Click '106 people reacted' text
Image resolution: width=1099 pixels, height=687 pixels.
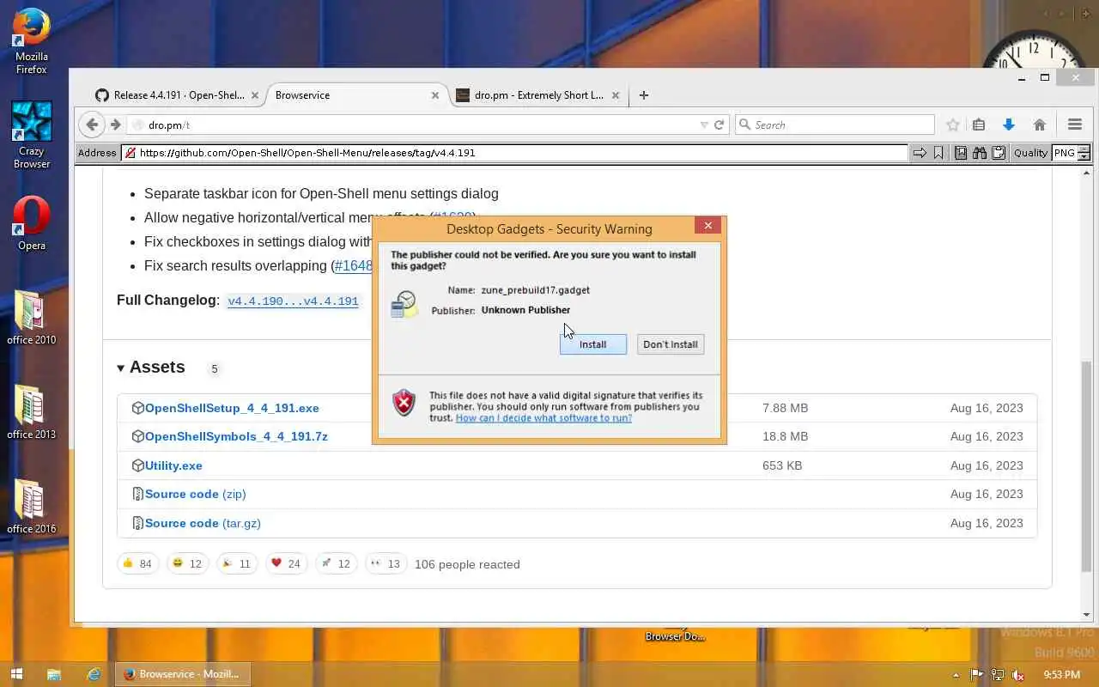pyautogui.click(x=467, y=564)
